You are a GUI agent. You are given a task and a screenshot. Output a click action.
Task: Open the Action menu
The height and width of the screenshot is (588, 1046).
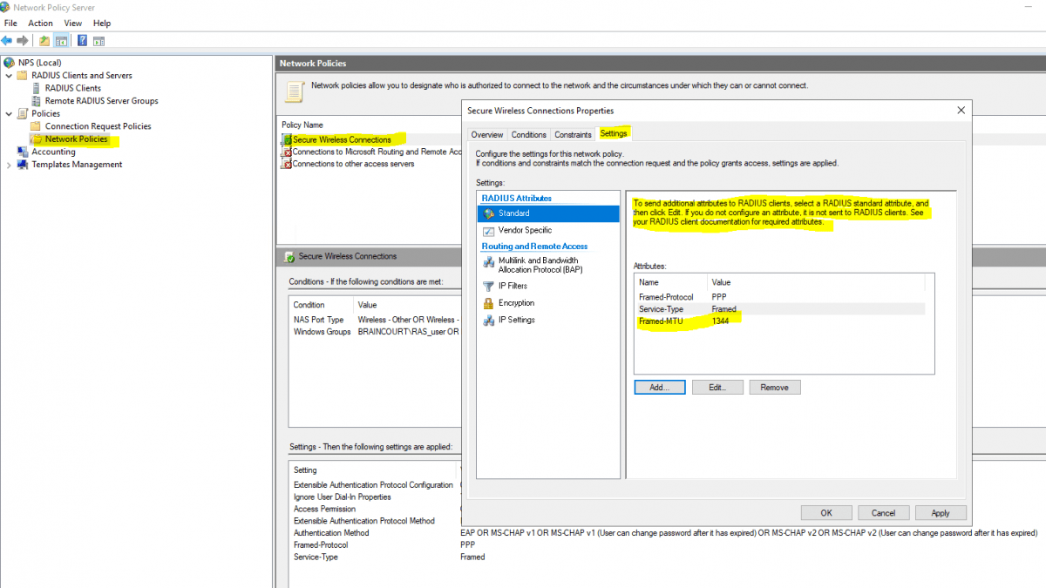(x=40, y=23)
